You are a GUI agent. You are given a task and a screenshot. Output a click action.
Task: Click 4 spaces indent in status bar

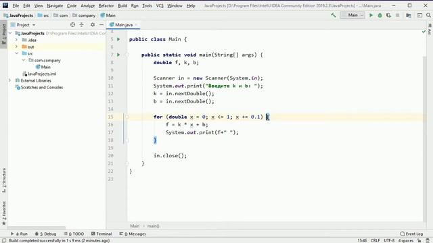pyautogui.click(x=405, y=240)
